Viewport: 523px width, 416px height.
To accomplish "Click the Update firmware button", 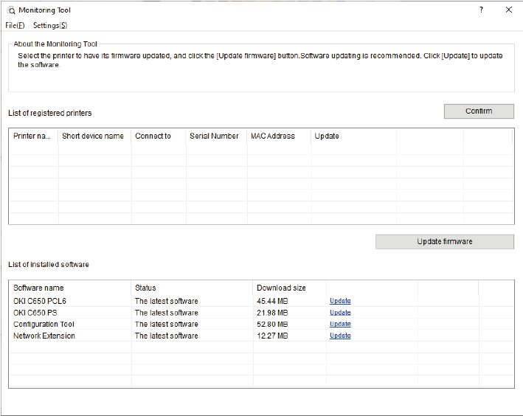I will tap(444, 241).
